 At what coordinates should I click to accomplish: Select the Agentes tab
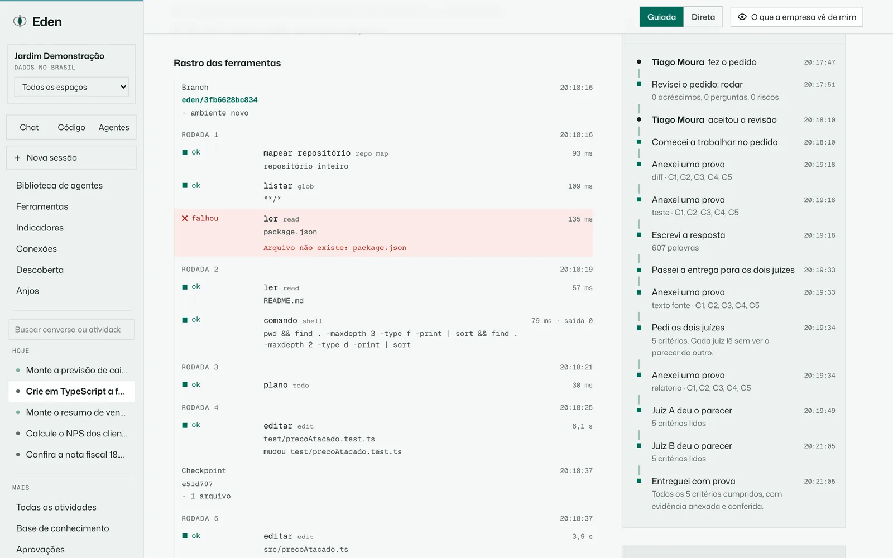click(114, 127)
